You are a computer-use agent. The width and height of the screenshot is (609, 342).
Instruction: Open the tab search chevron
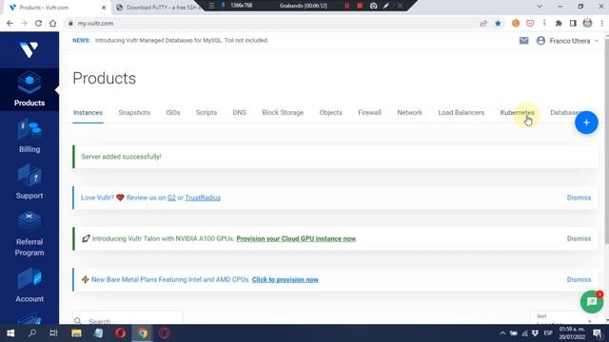(540, 7)
